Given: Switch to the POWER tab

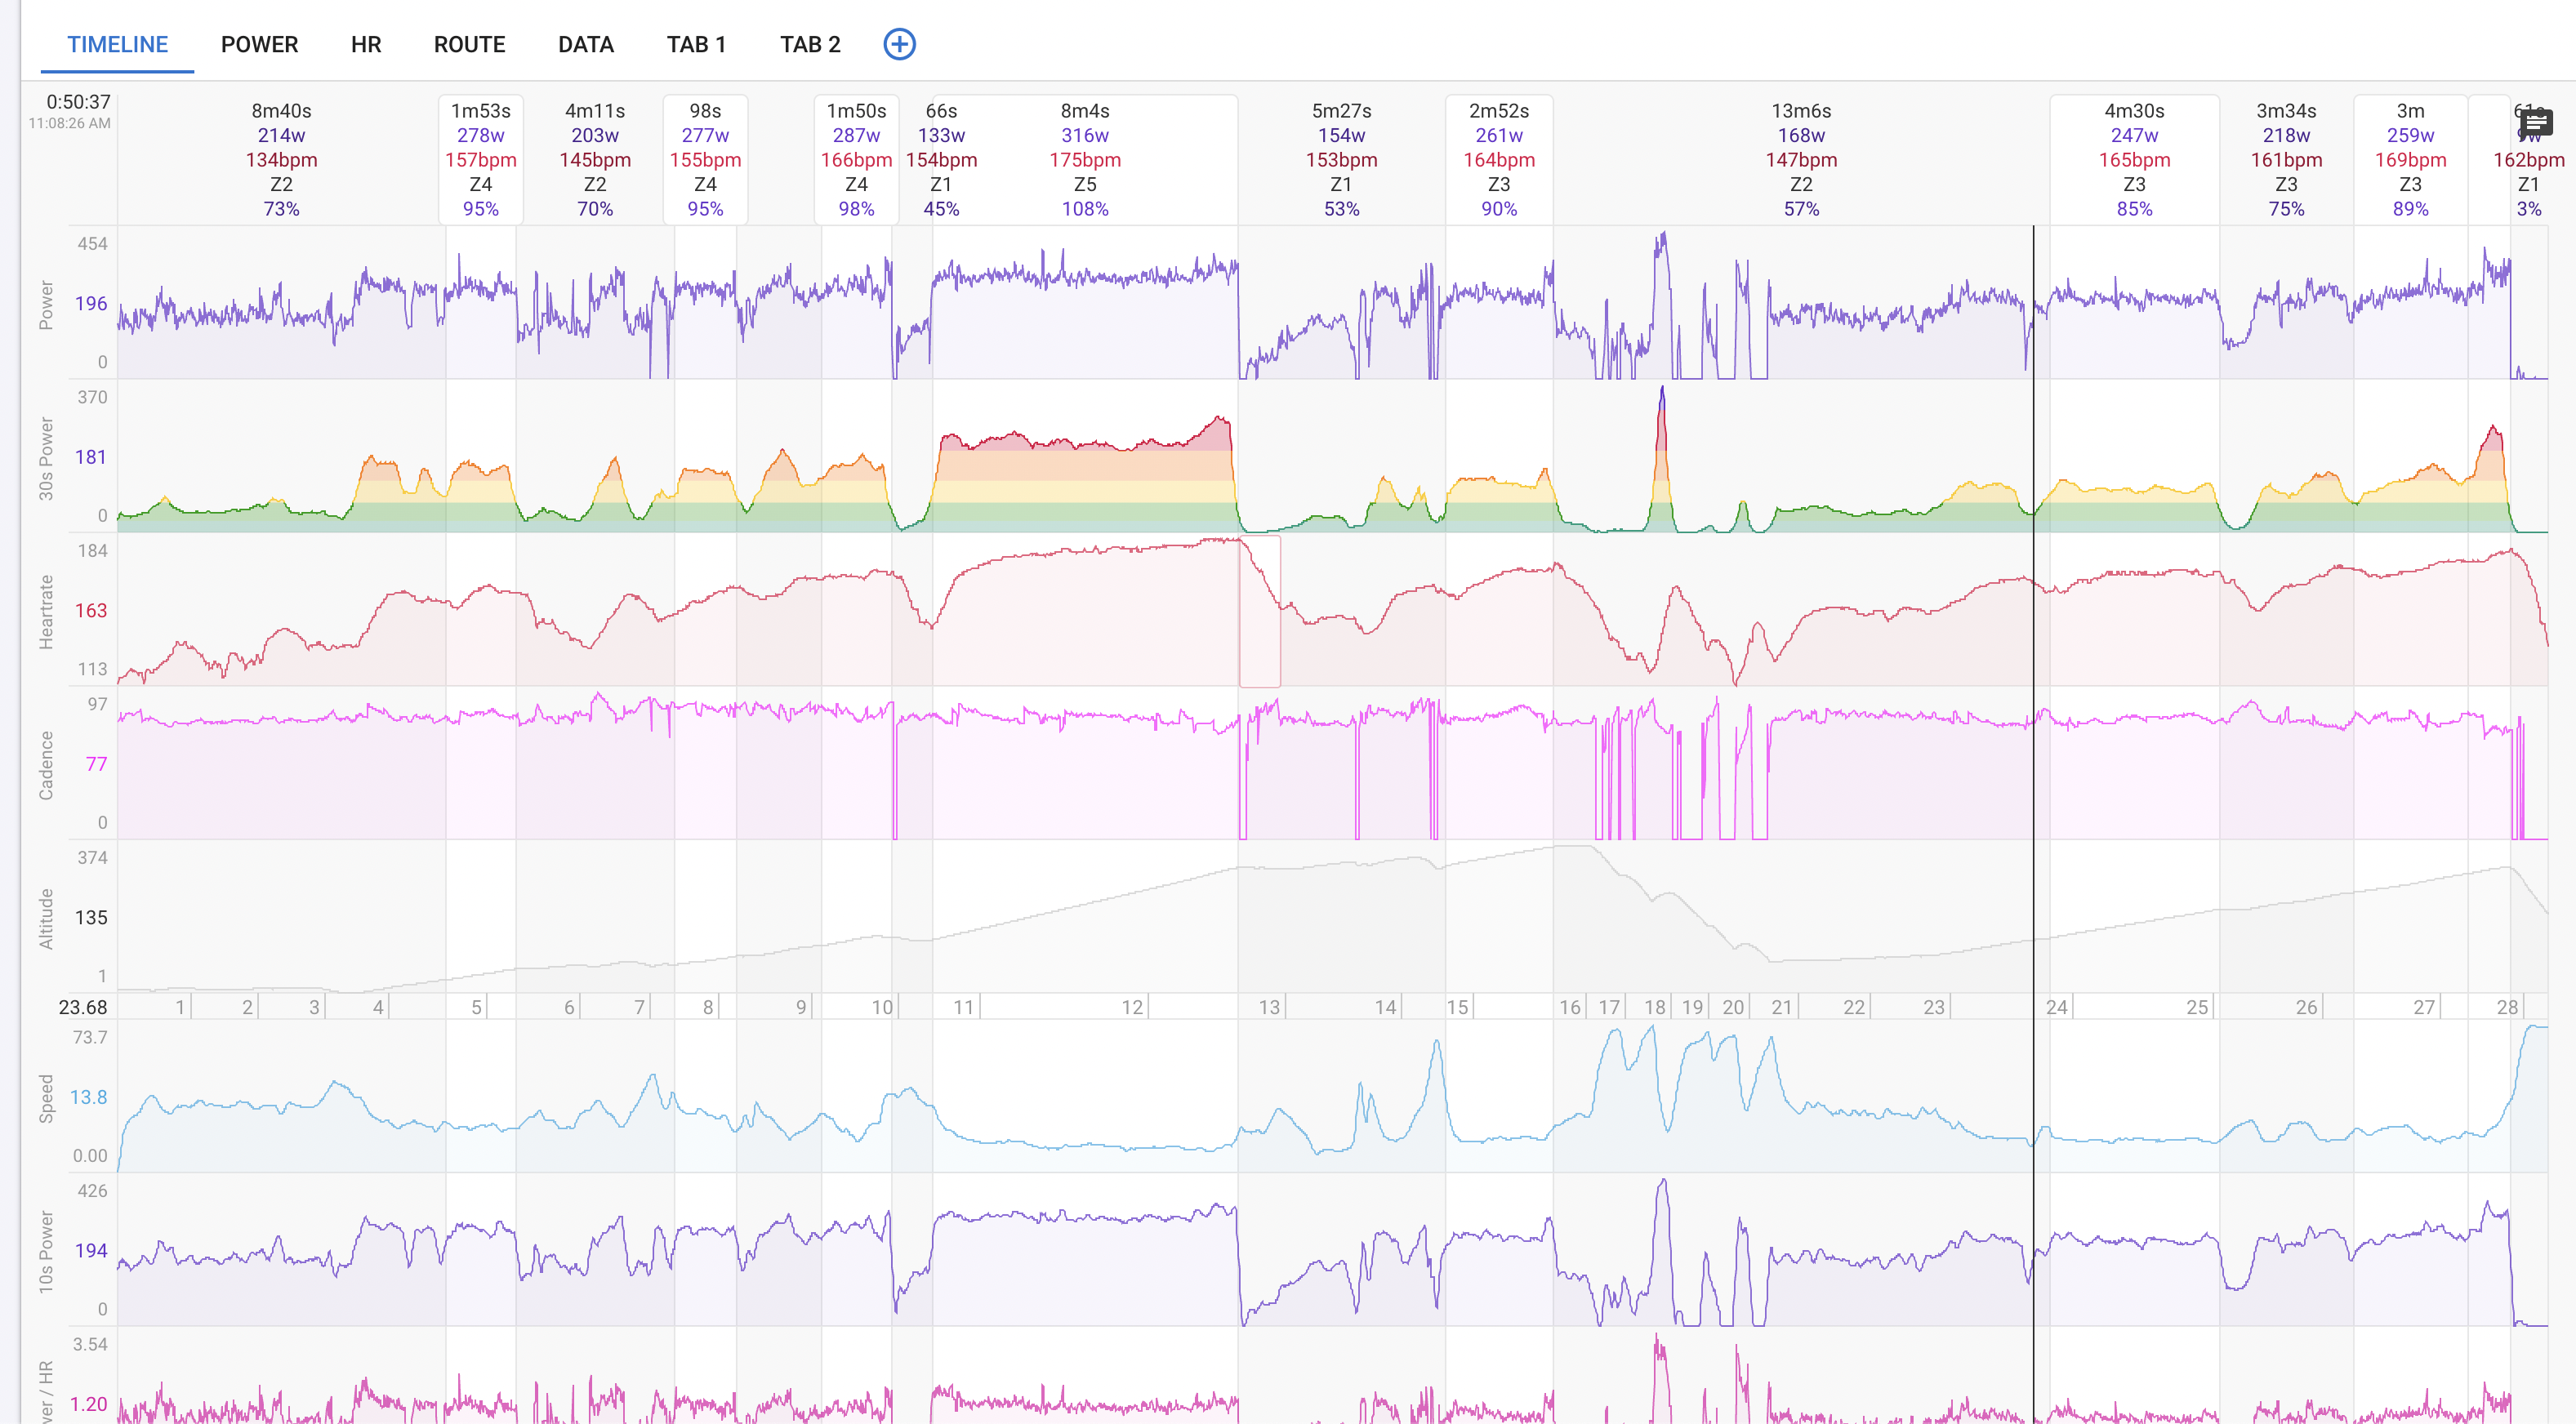Looking at the screenshot, I should coord(259,44).
